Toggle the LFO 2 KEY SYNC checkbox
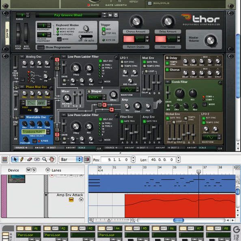Image resolution: width=241 pixels, height=241 pixels. 204,118
